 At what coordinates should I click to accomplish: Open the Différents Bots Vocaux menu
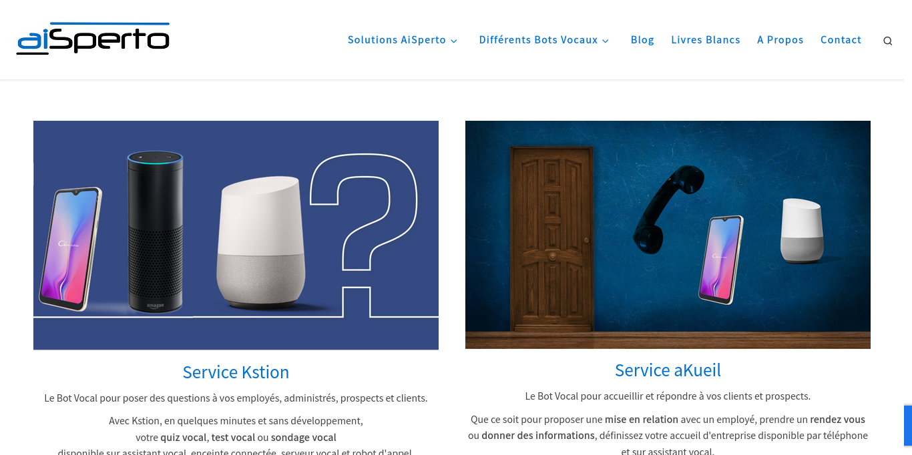click(538, 40)
